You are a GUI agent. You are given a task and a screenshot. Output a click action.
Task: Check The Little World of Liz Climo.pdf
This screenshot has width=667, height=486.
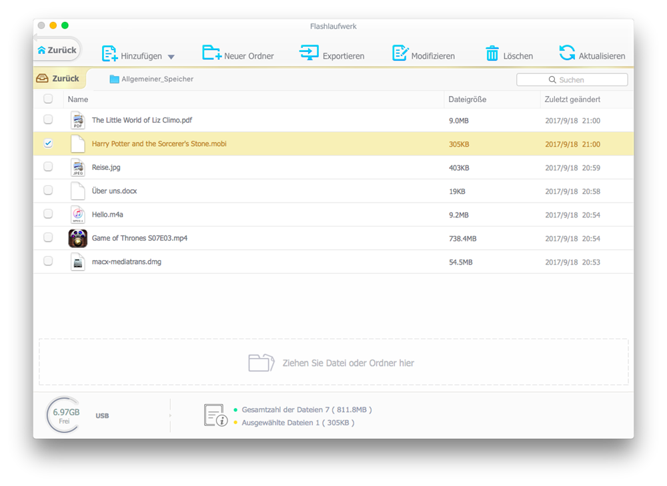click(48, 119)
